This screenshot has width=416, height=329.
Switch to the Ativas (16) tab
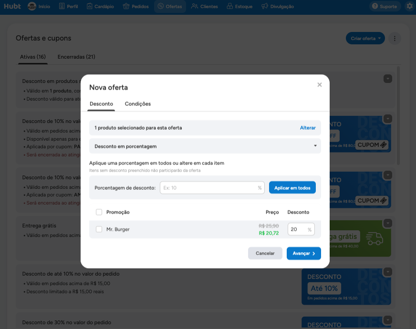(33, 57)
